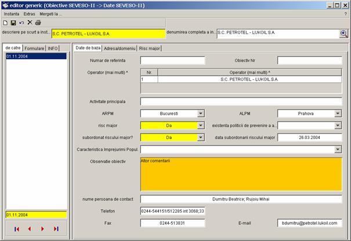Switch to the Risc major tab

click(x=150, y=48)
